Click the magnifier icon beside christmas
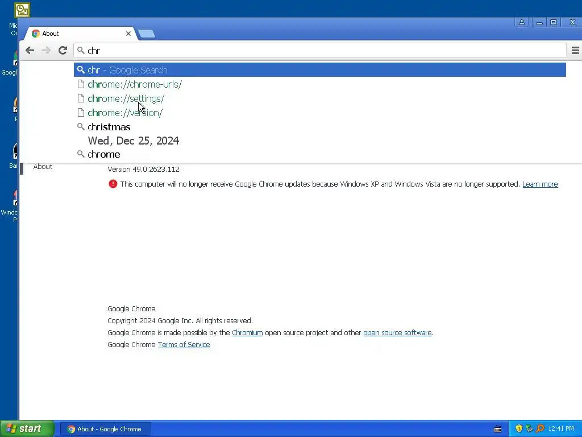Screen dimensions: 582x437 coord(81,127)
